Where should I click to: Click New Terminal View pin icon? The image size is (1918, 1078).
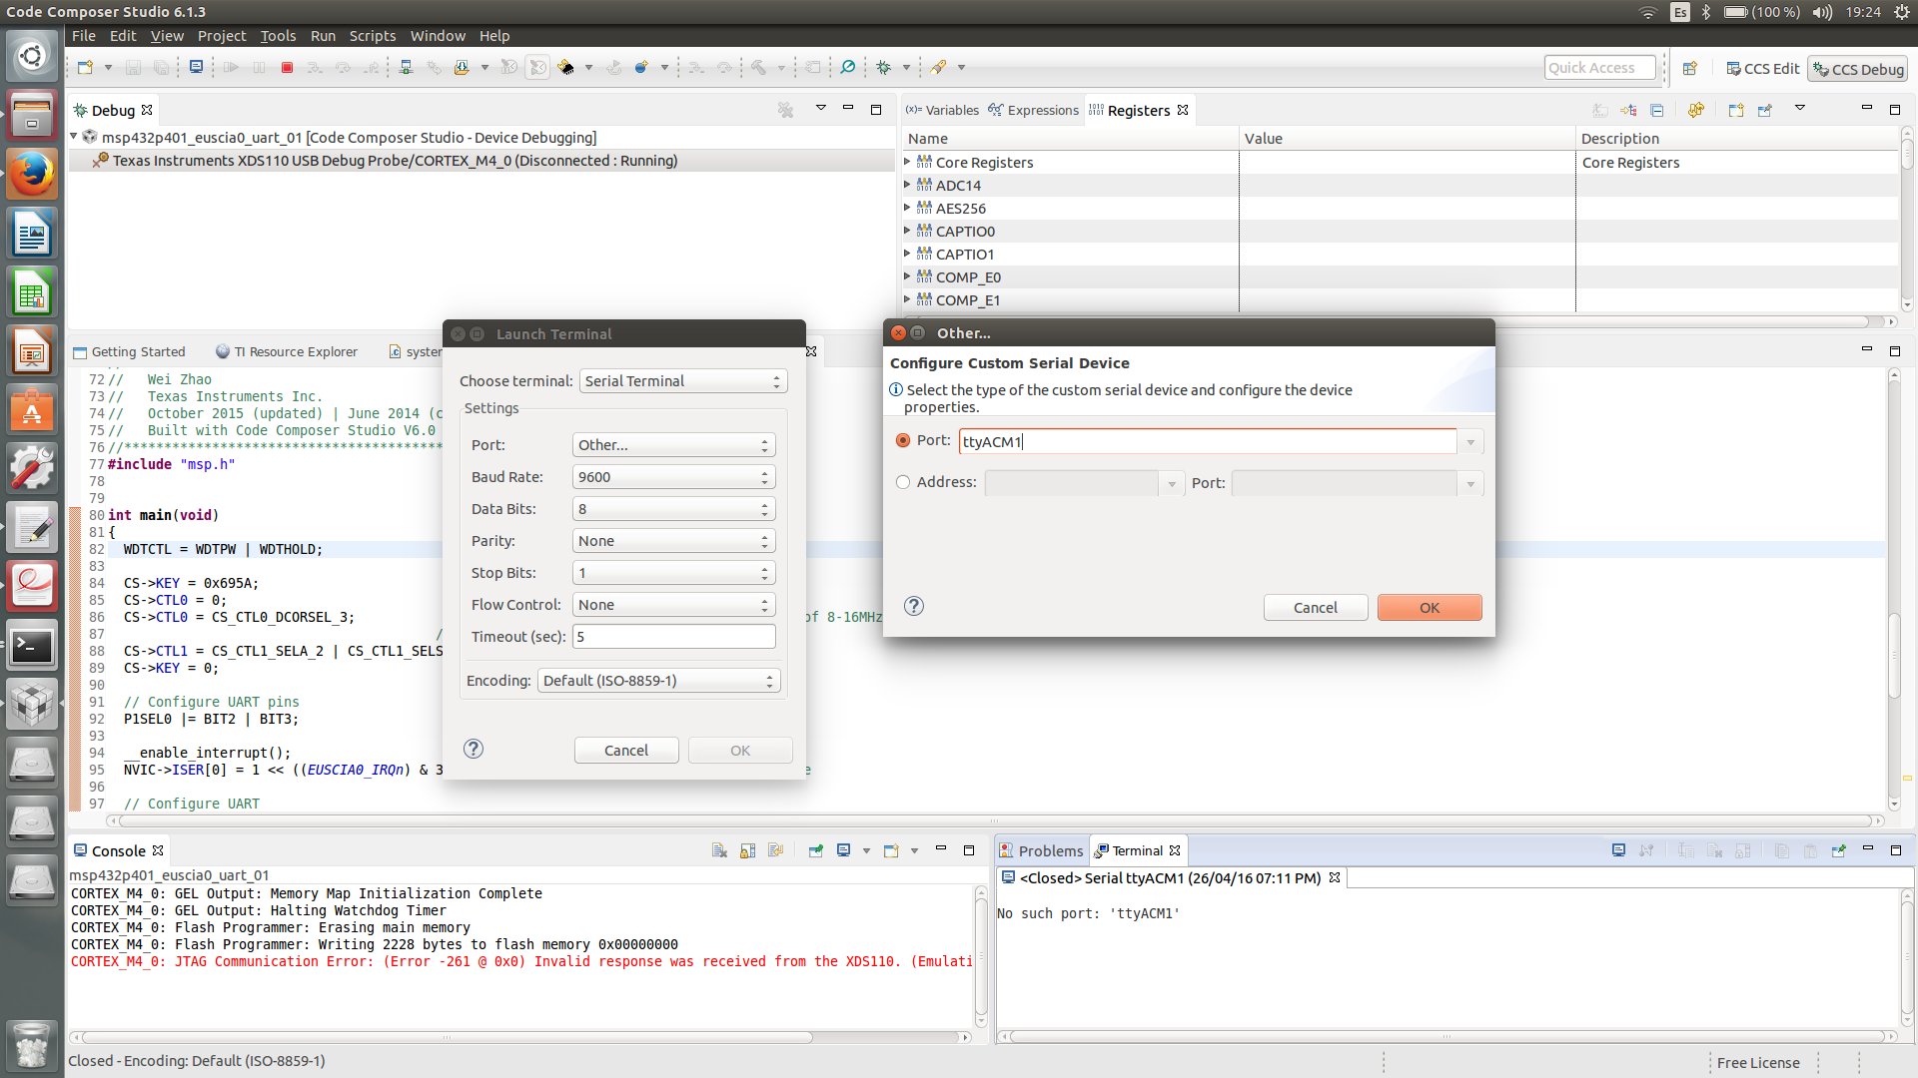click(x=1839, y=850)
